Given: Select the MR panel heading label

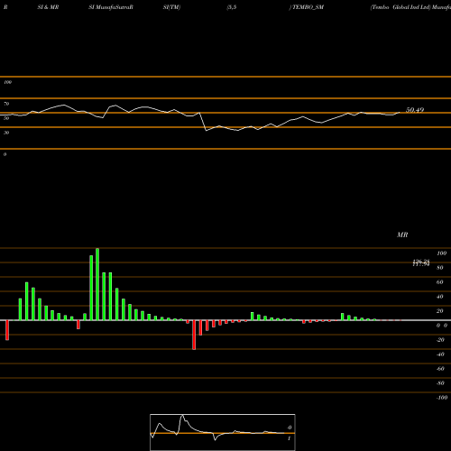Looking at the screenshot, I should [402, 235].
